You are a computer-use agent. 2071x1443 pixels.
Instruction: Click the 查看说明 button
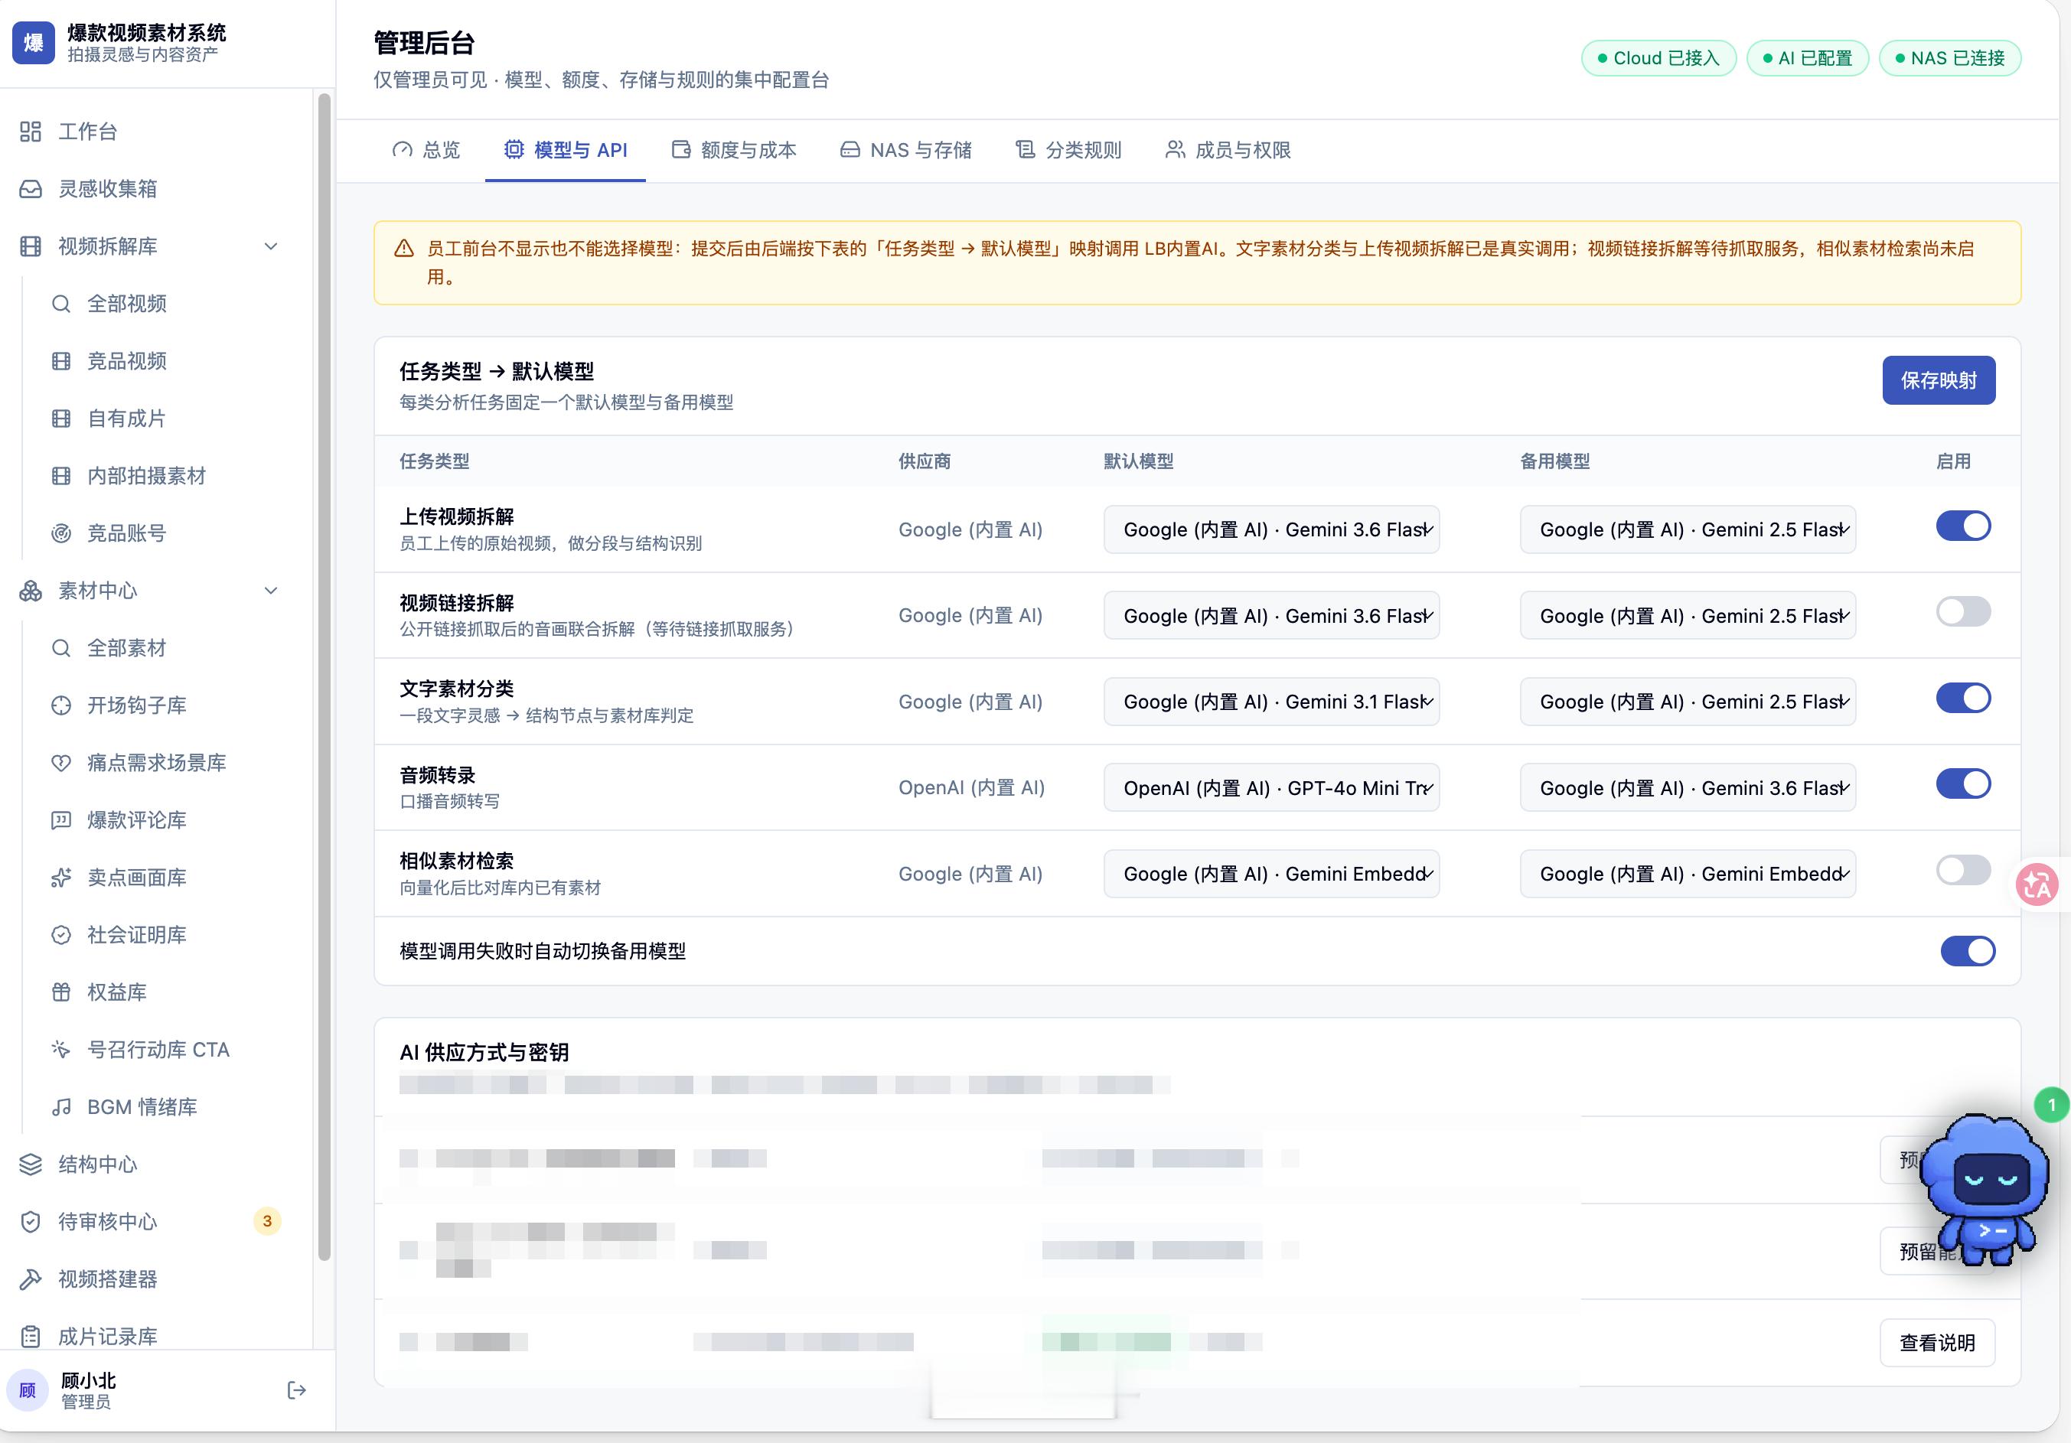[x=1936, y=1343]
